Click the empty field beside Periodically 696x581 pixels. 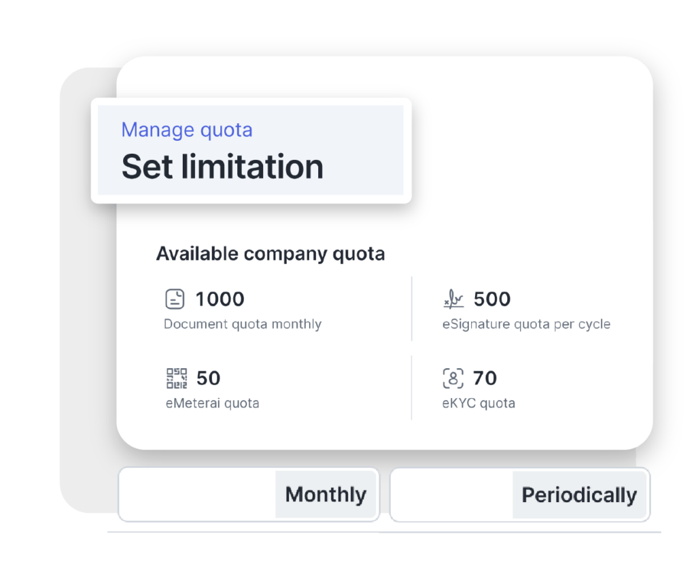tap(452, 495)
